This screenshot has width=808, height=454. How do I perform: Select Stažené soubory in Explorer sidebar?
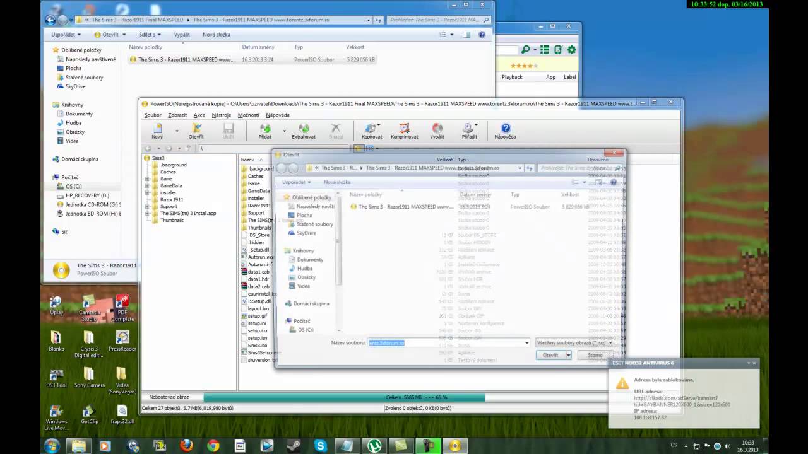point(85,77)
